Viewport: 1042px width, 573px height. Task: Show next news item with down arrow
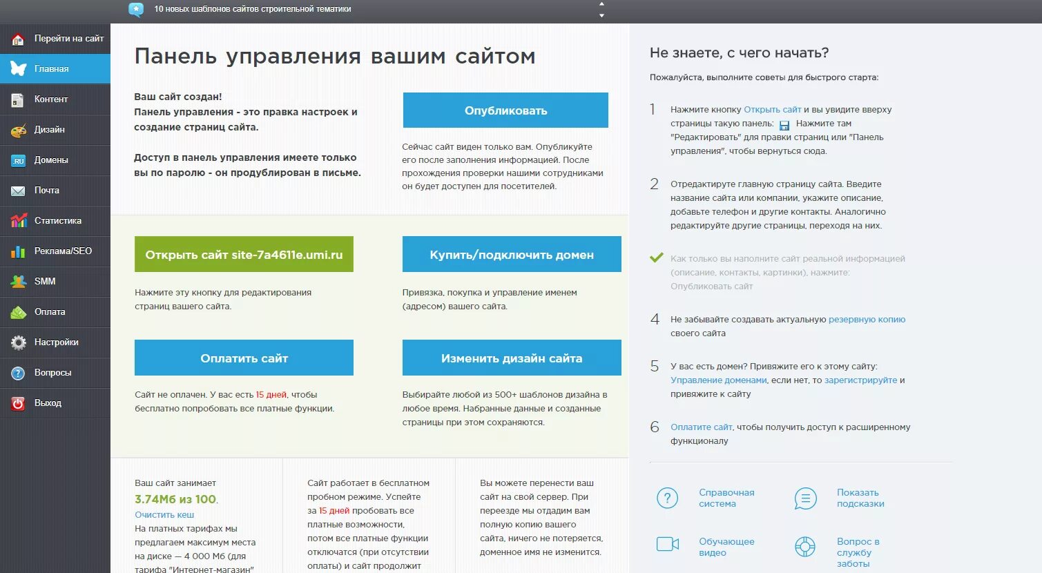click(601, 15)
